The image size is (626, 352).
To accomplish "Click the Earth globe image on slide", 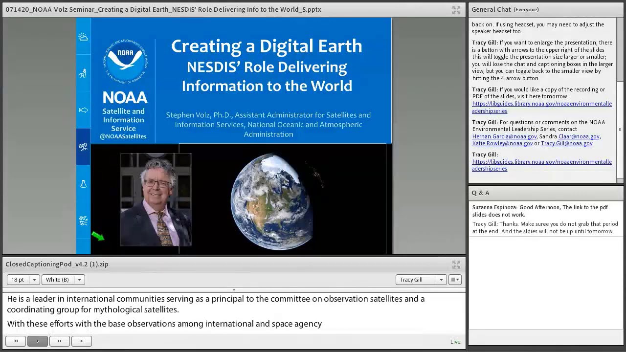I will 273,201.
